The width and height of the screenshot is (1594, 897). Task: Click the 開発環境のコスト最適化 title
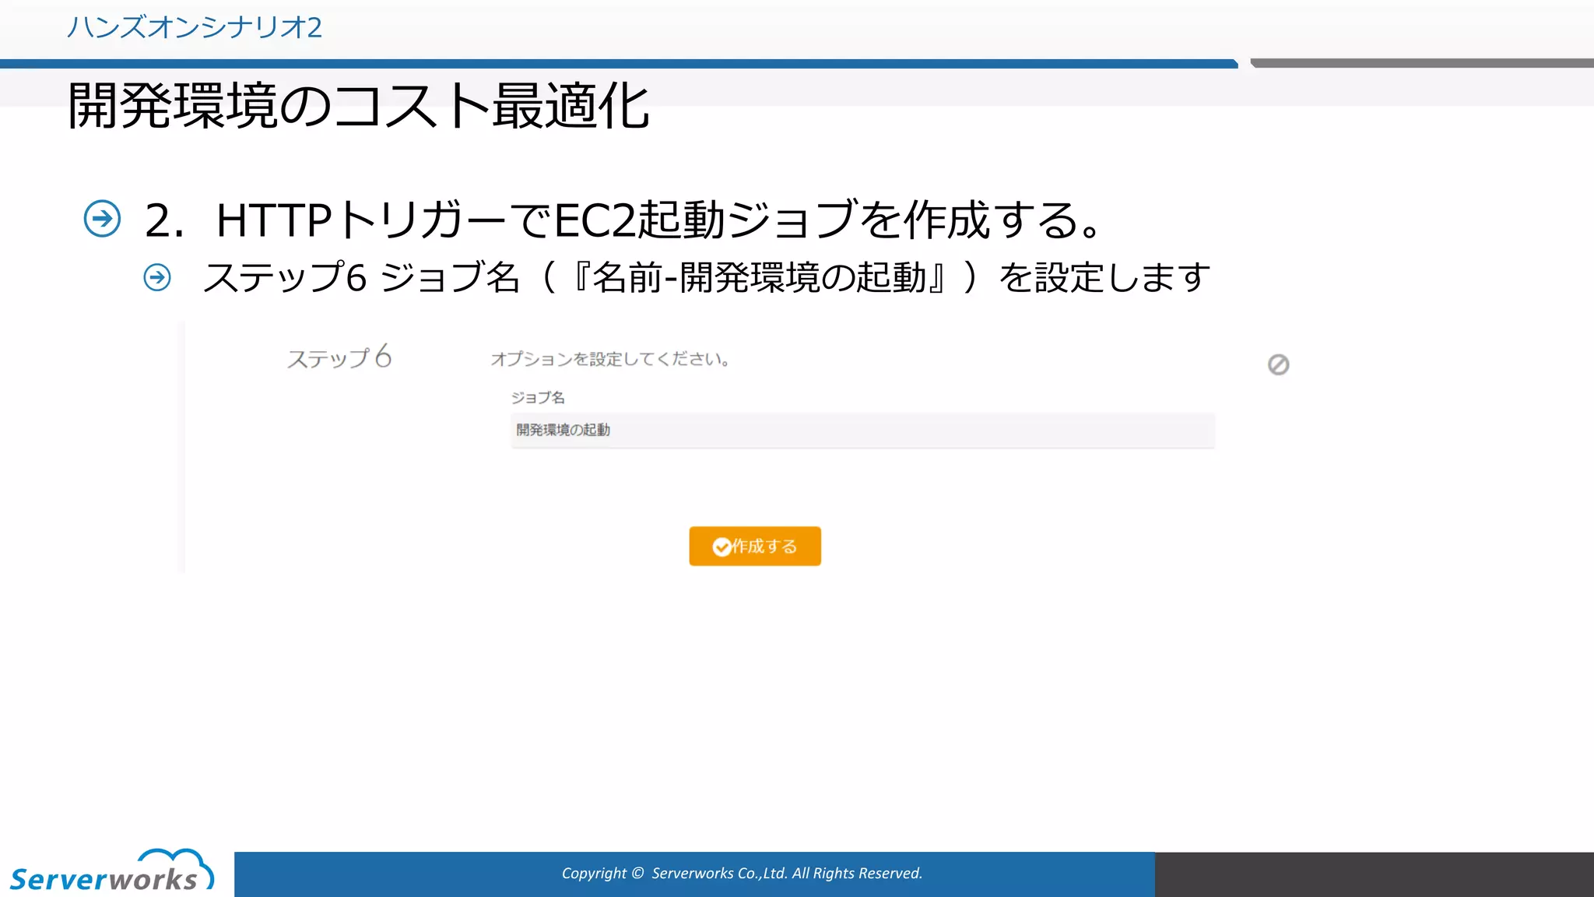358,106
